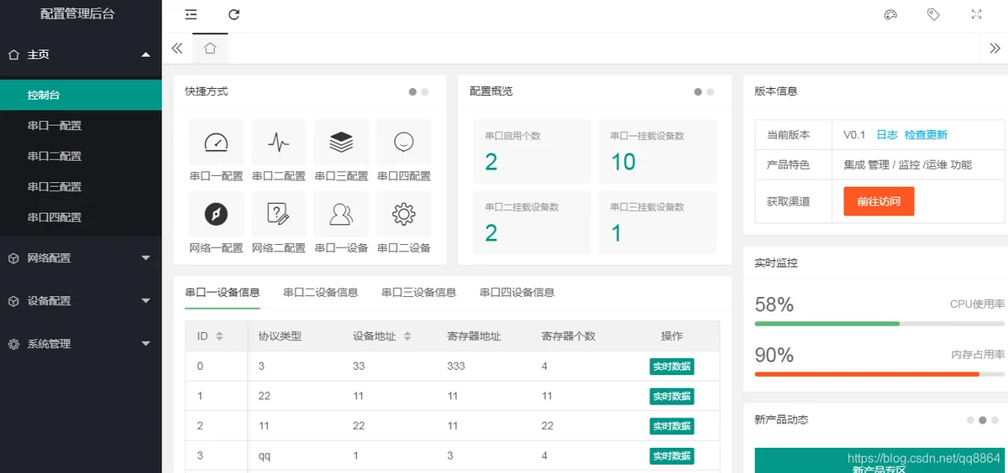
Task: Click 实时数据 for row ID 2
Action: 672,426
